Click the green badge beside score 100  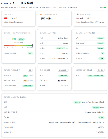tap(21, 39)
